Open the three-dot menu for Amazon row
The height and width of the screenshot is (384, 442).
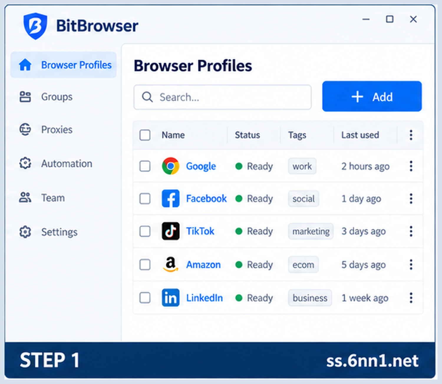[x=411, y=265]
